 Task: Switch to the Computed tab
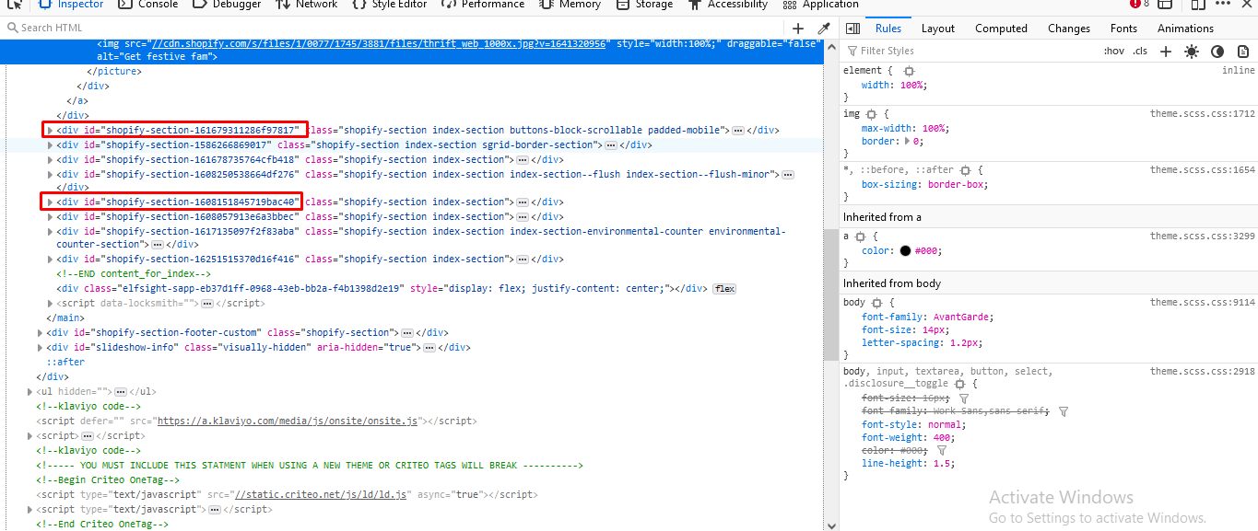1001,29
